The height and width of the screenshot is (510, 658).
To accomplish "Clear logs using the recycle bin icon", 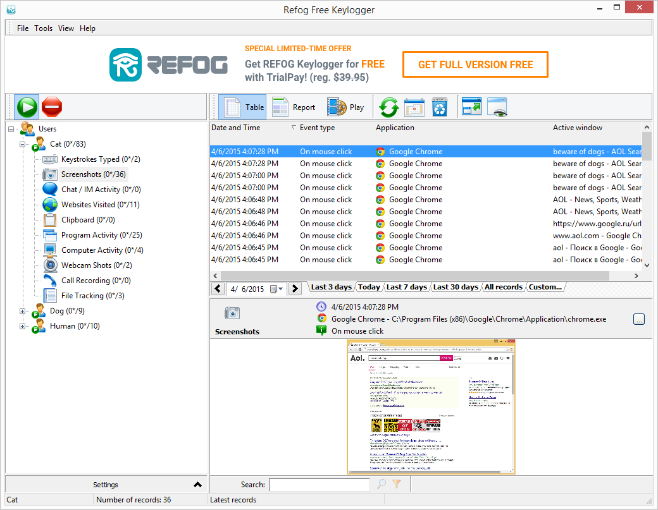I will click(439, 107).
